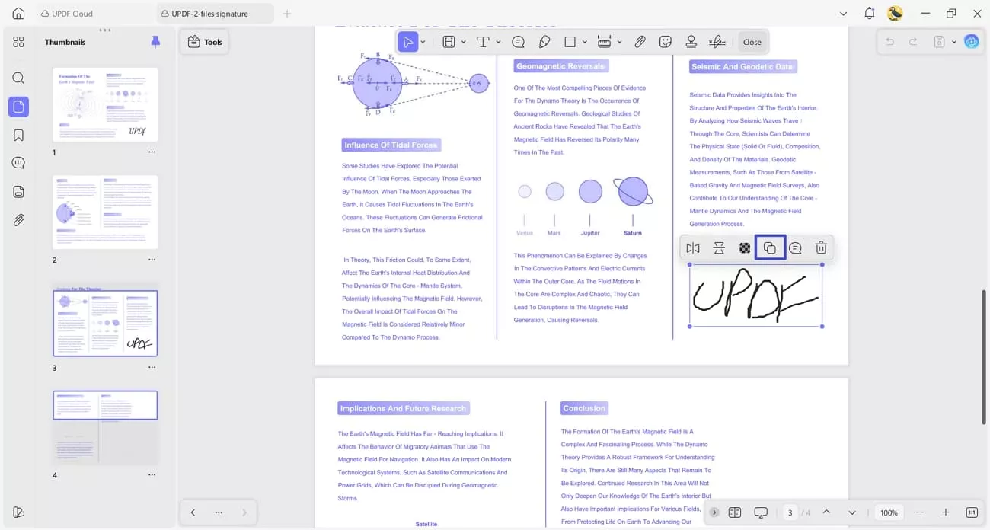Open page 3 thumbnail options menu
Viewport: 990px width, 530px height.
click(x=152, y=367)
